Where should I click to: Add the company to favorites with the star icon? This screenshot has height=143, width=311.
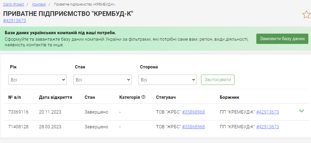tap(306, 14)
